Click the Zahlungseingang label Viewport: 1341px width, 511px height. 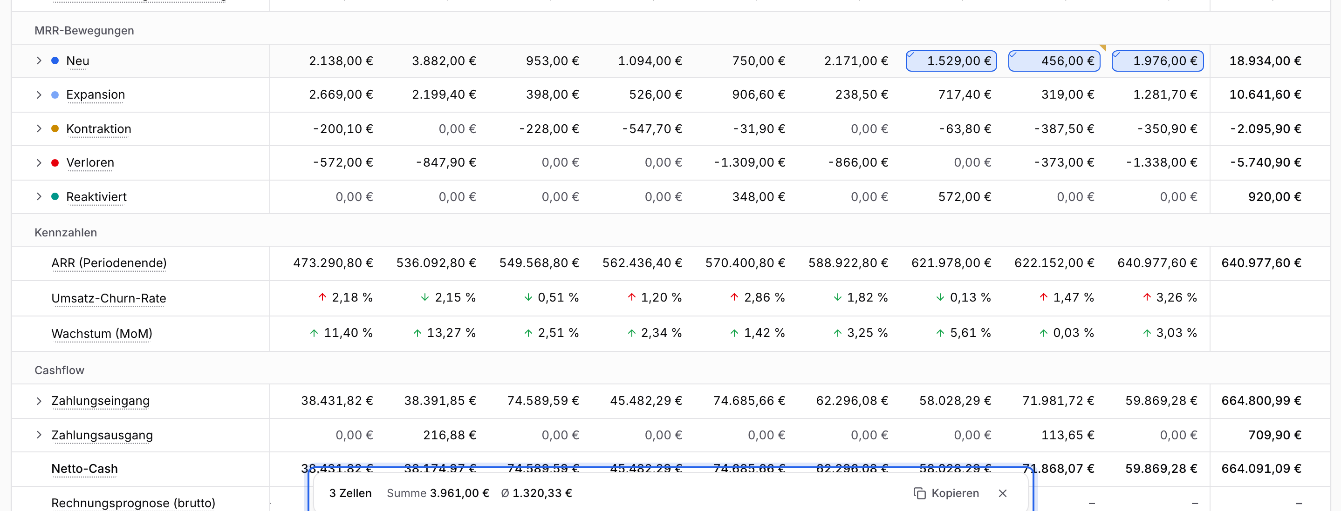pyautogui.click(x=101, y=401)
